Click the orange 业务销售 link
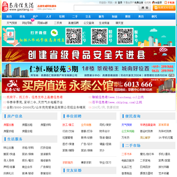 (86, 125)
